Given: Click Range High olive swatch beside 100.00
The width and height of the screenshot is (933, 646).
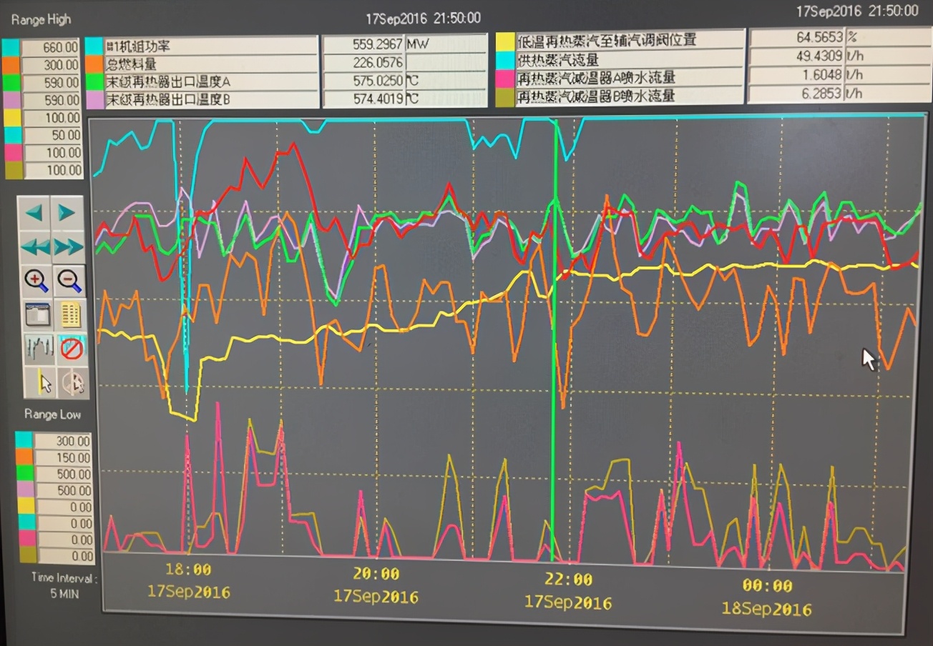Looking at the screenshot, I should (16, 170).
